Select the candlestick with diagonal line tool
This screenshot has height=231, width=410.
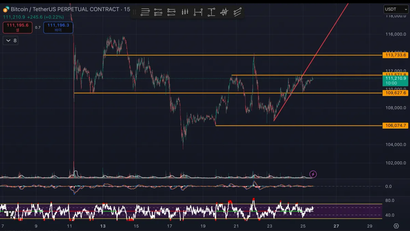tap(224, 12)
